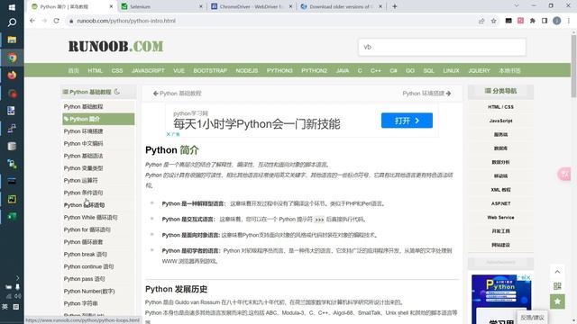Open ASP.NET category on right
Image resolution: width=577 pixels, height=324 pixels.
tap(500, 203)
